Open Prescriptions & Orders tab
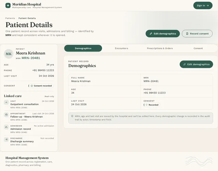The image size is (218, 171). [x=160, y=48]
